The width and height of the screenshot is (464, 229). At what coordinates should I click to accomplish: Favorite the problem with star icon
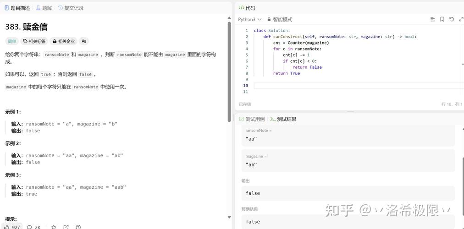[54, 227]
